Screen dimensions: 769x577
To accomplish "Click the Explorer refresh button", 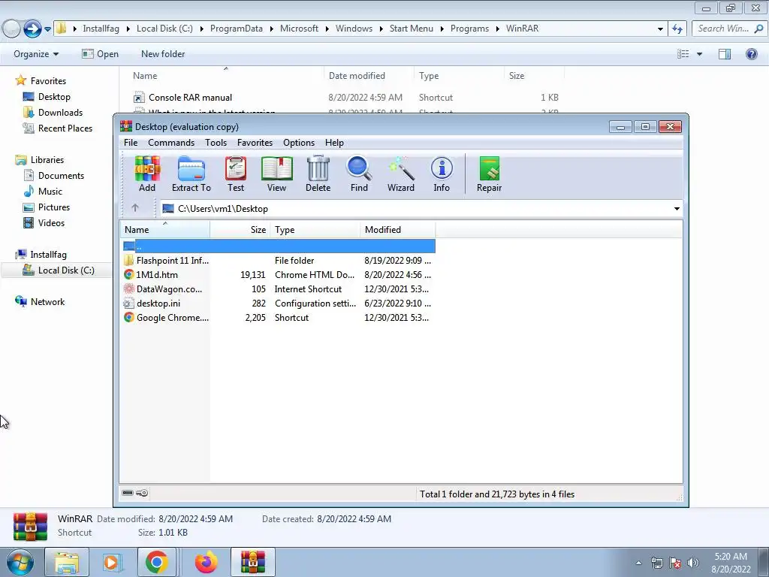I will click(677, 29).
